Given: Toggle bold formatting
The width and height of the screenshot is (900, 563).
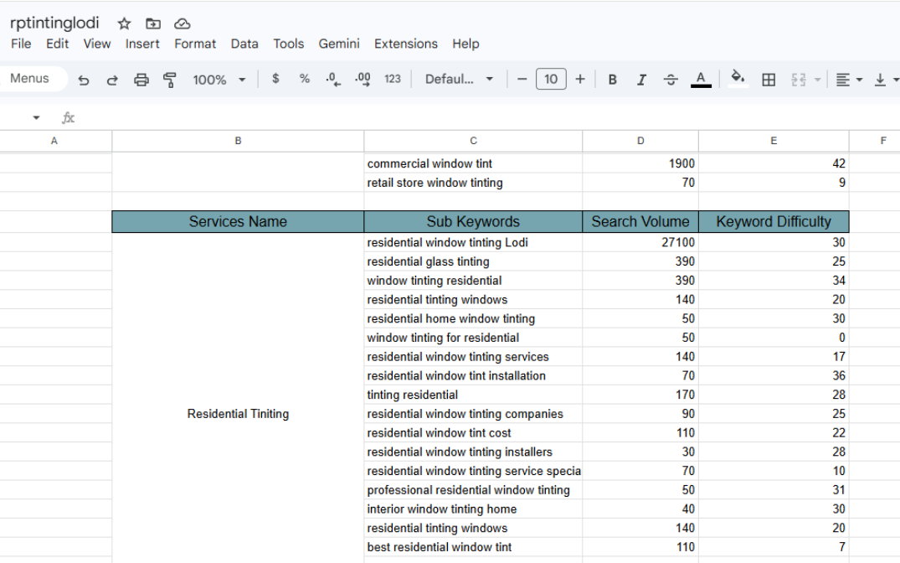Looking at the screenshot, I should point(613,80).
